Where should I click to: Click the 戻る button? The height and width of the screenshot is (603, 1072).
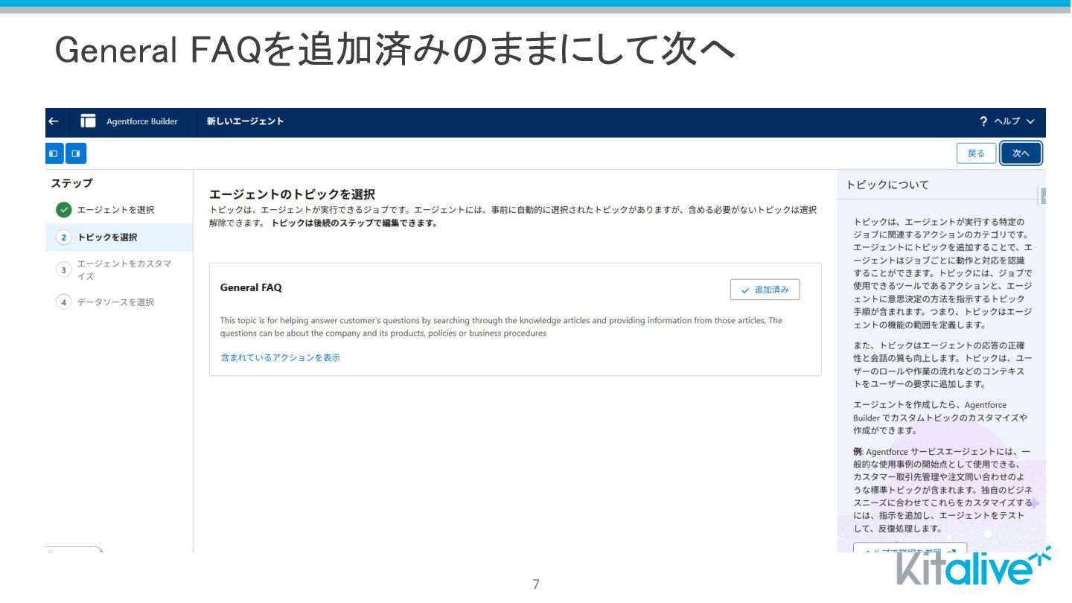976,153
